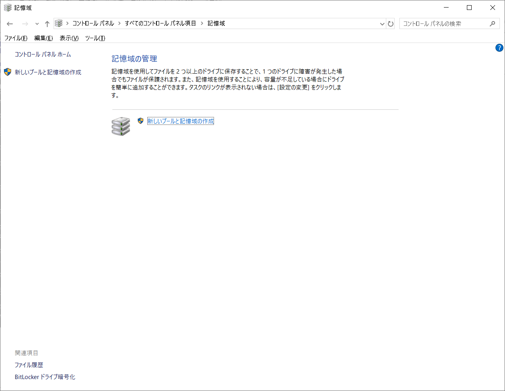505x391 pixels.
Task: Open the recent locations dropdown arrow
Action: [37, 24]
